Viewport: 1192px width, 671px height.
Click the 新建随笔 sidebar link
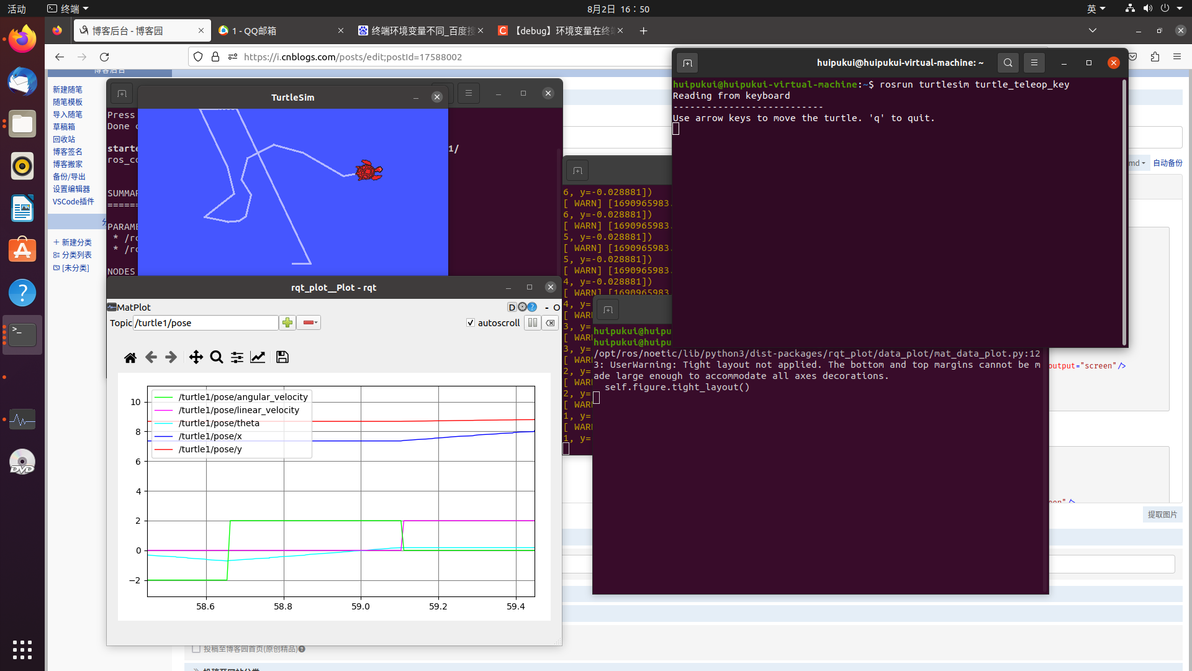[67, 89]
